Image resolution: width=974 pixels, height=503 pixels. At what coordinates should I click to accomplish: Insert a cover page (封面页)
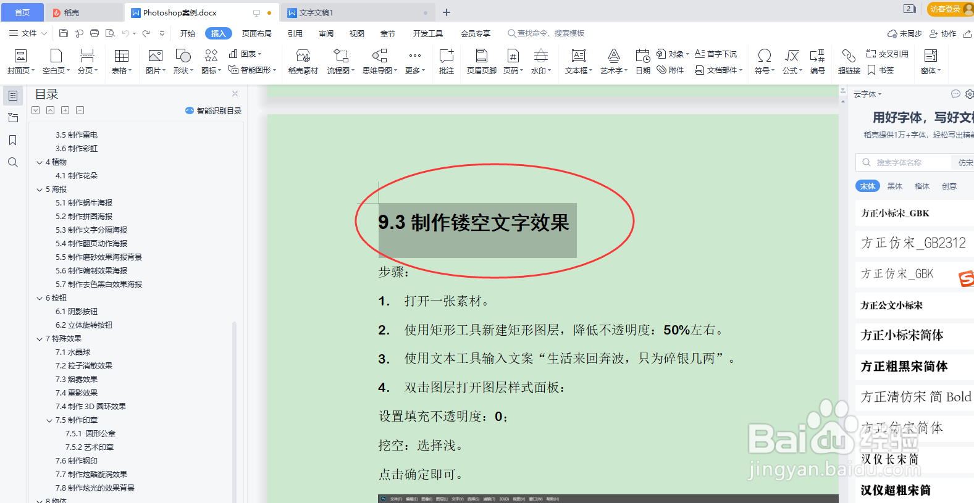[x=20, y=62]
